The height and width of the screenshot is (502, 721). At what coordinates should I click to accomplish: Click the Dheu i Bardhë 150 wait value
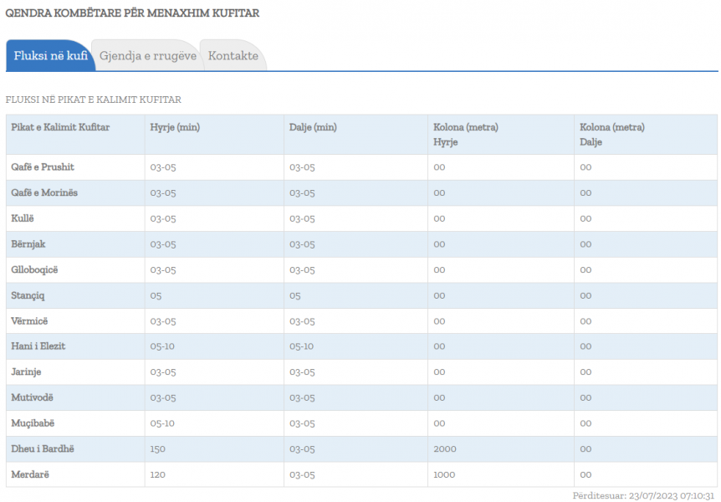[157, 449]
